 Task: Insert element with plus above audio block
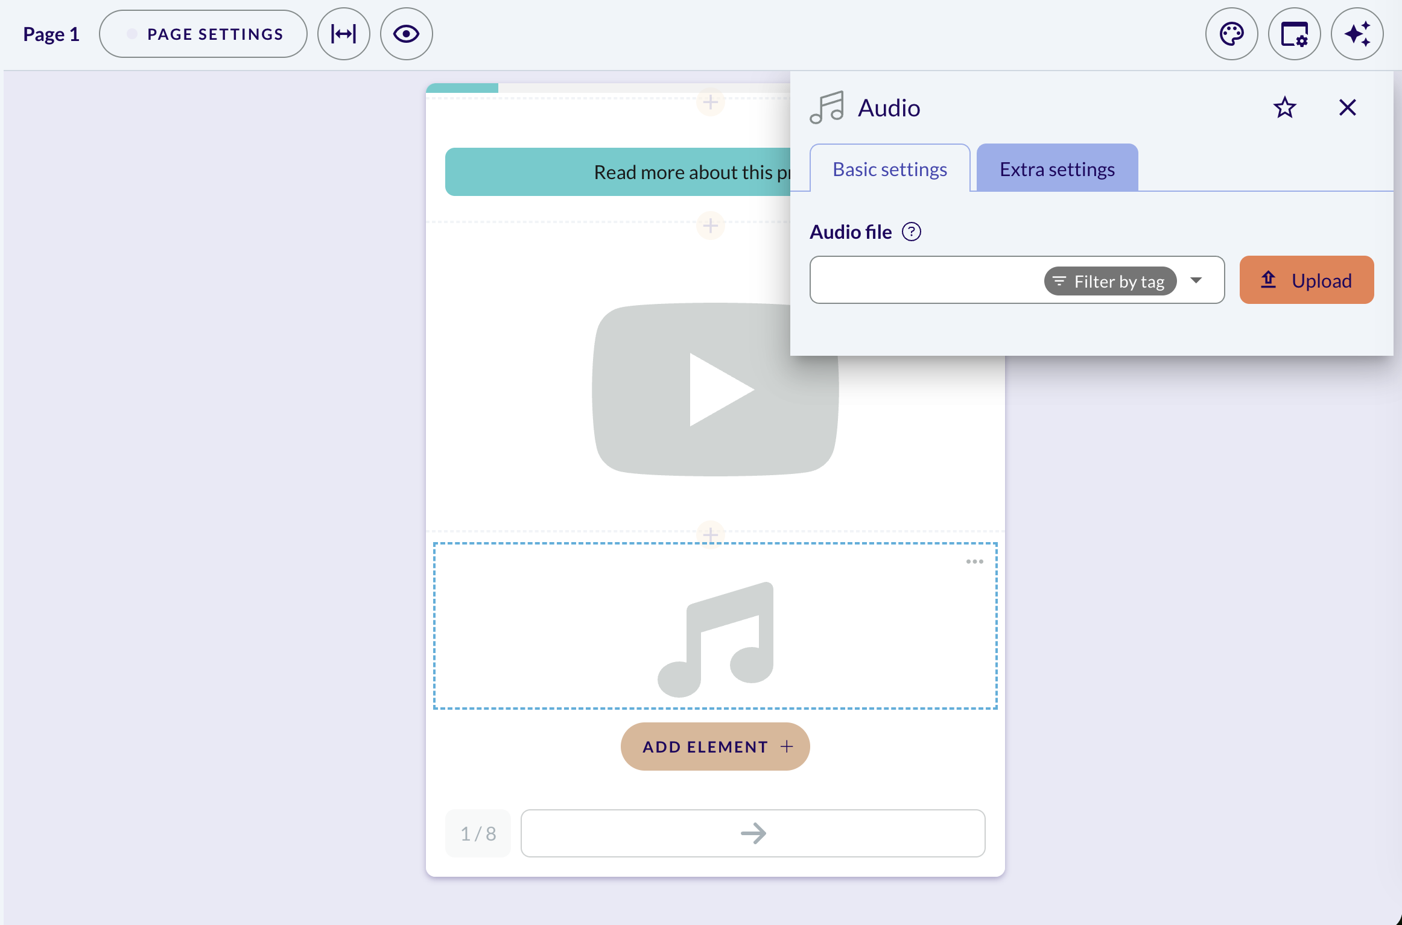click(711, 534)
